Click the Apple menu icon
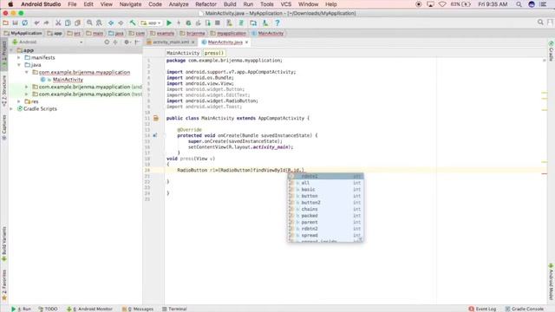The width and height of the screenshot is (555, 312). click(x=10, y=4)
